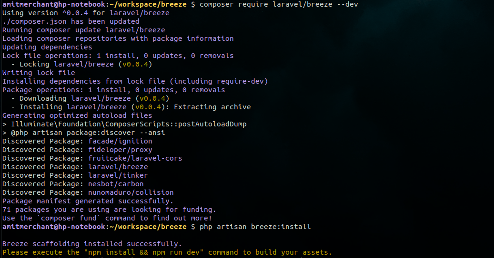The width and height of the screenshot is (494, 258).
Task: Click 'Installing dependencies from lock file' line
Action: tap(135, 81)
